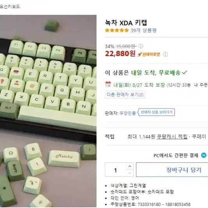Click the five-star rating icons
Viewport: 208px width, 208px height.
coord(117,30)
